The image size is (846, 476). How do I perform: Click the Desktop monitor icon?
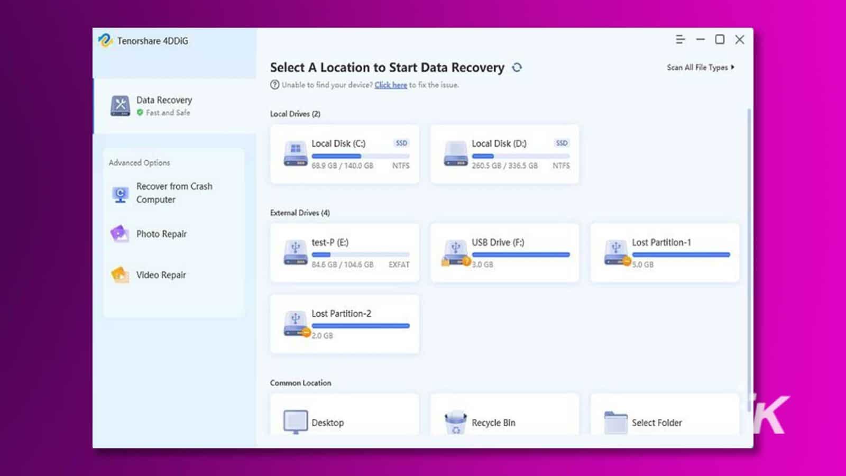[295, 422]
